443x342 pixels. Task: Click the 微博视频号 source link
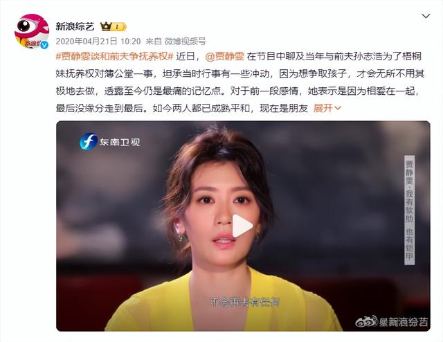(186, 42)
